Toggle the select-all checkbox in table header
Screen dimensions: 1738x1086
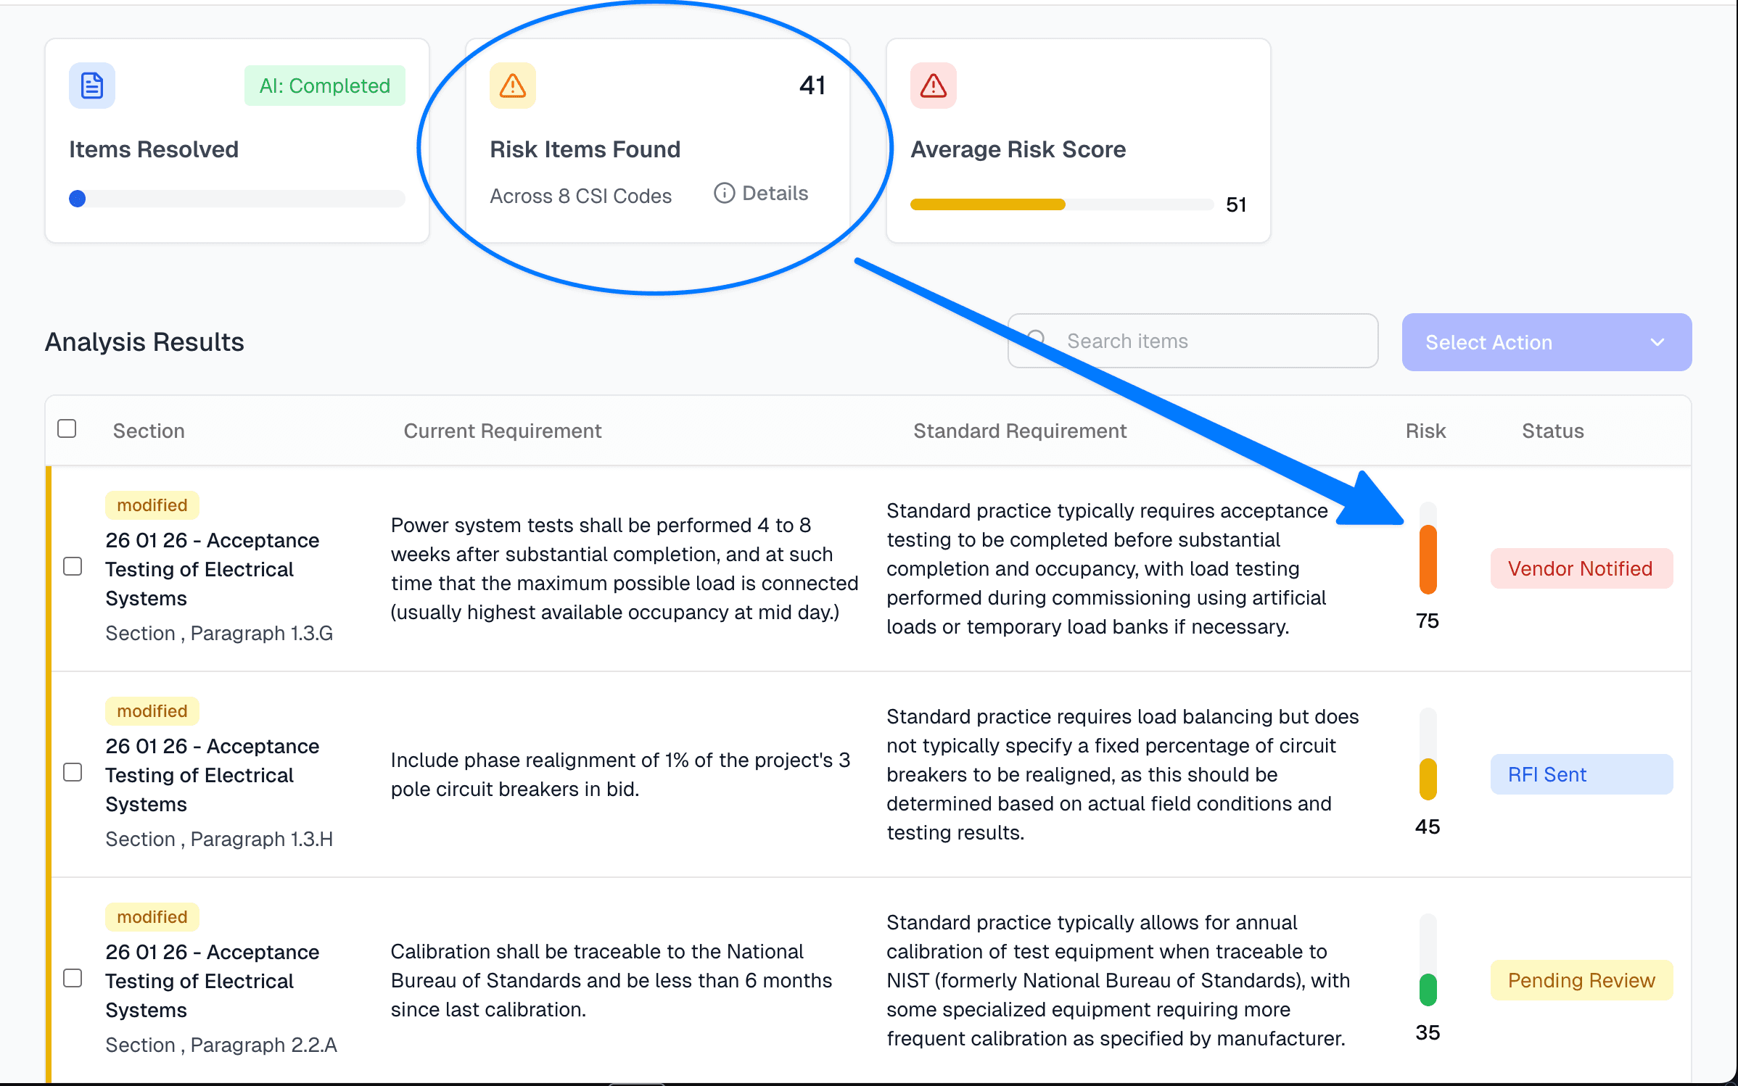click(x=67, y=428)
